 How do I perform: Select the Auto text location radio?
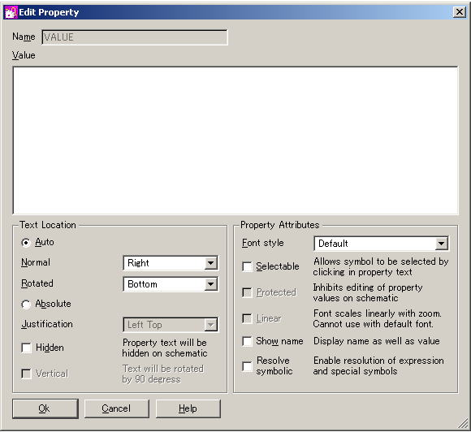[x=26, y=243]
